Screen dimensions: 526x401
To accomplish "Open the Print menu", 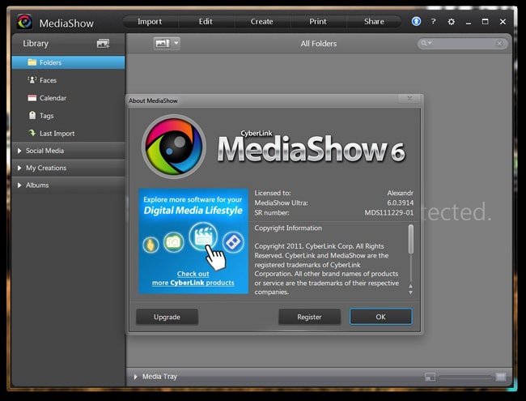I will coord(318,22).
